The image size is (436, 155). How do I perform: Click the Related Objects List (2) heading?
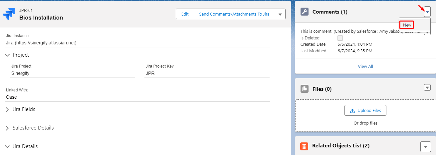(x=341, y=146)
